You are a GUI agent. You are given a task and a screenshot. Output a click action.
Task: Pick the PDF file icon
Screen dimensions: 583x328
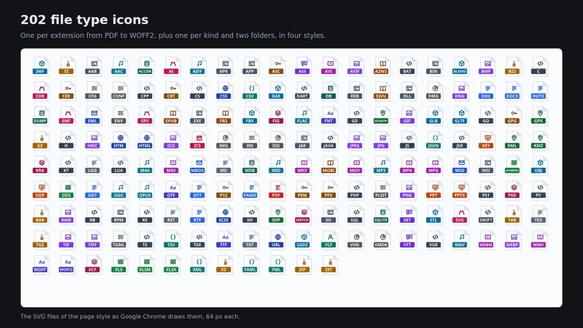click(278, 190)
